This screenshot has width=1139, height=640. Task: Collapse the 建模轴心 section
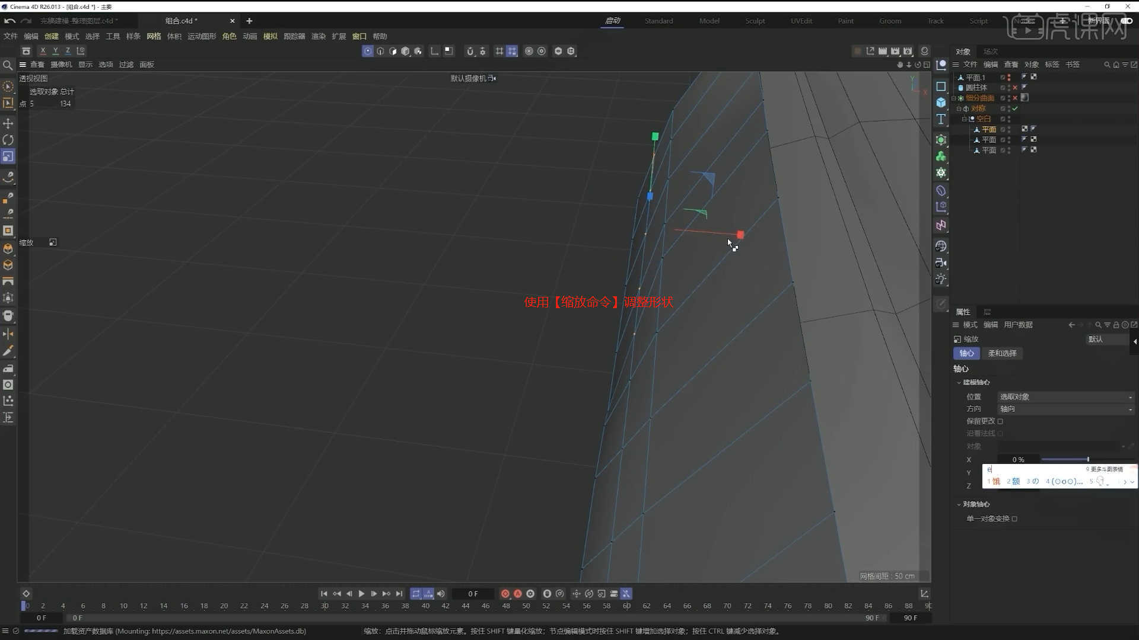click(x=959, y=383)
